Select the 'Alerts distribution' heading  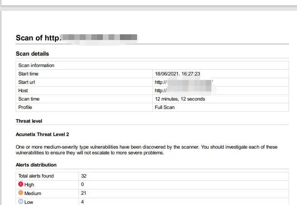coord(36,165)
